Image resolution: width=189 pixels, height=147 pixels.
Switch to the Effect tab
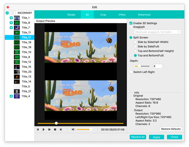[122, 15]
